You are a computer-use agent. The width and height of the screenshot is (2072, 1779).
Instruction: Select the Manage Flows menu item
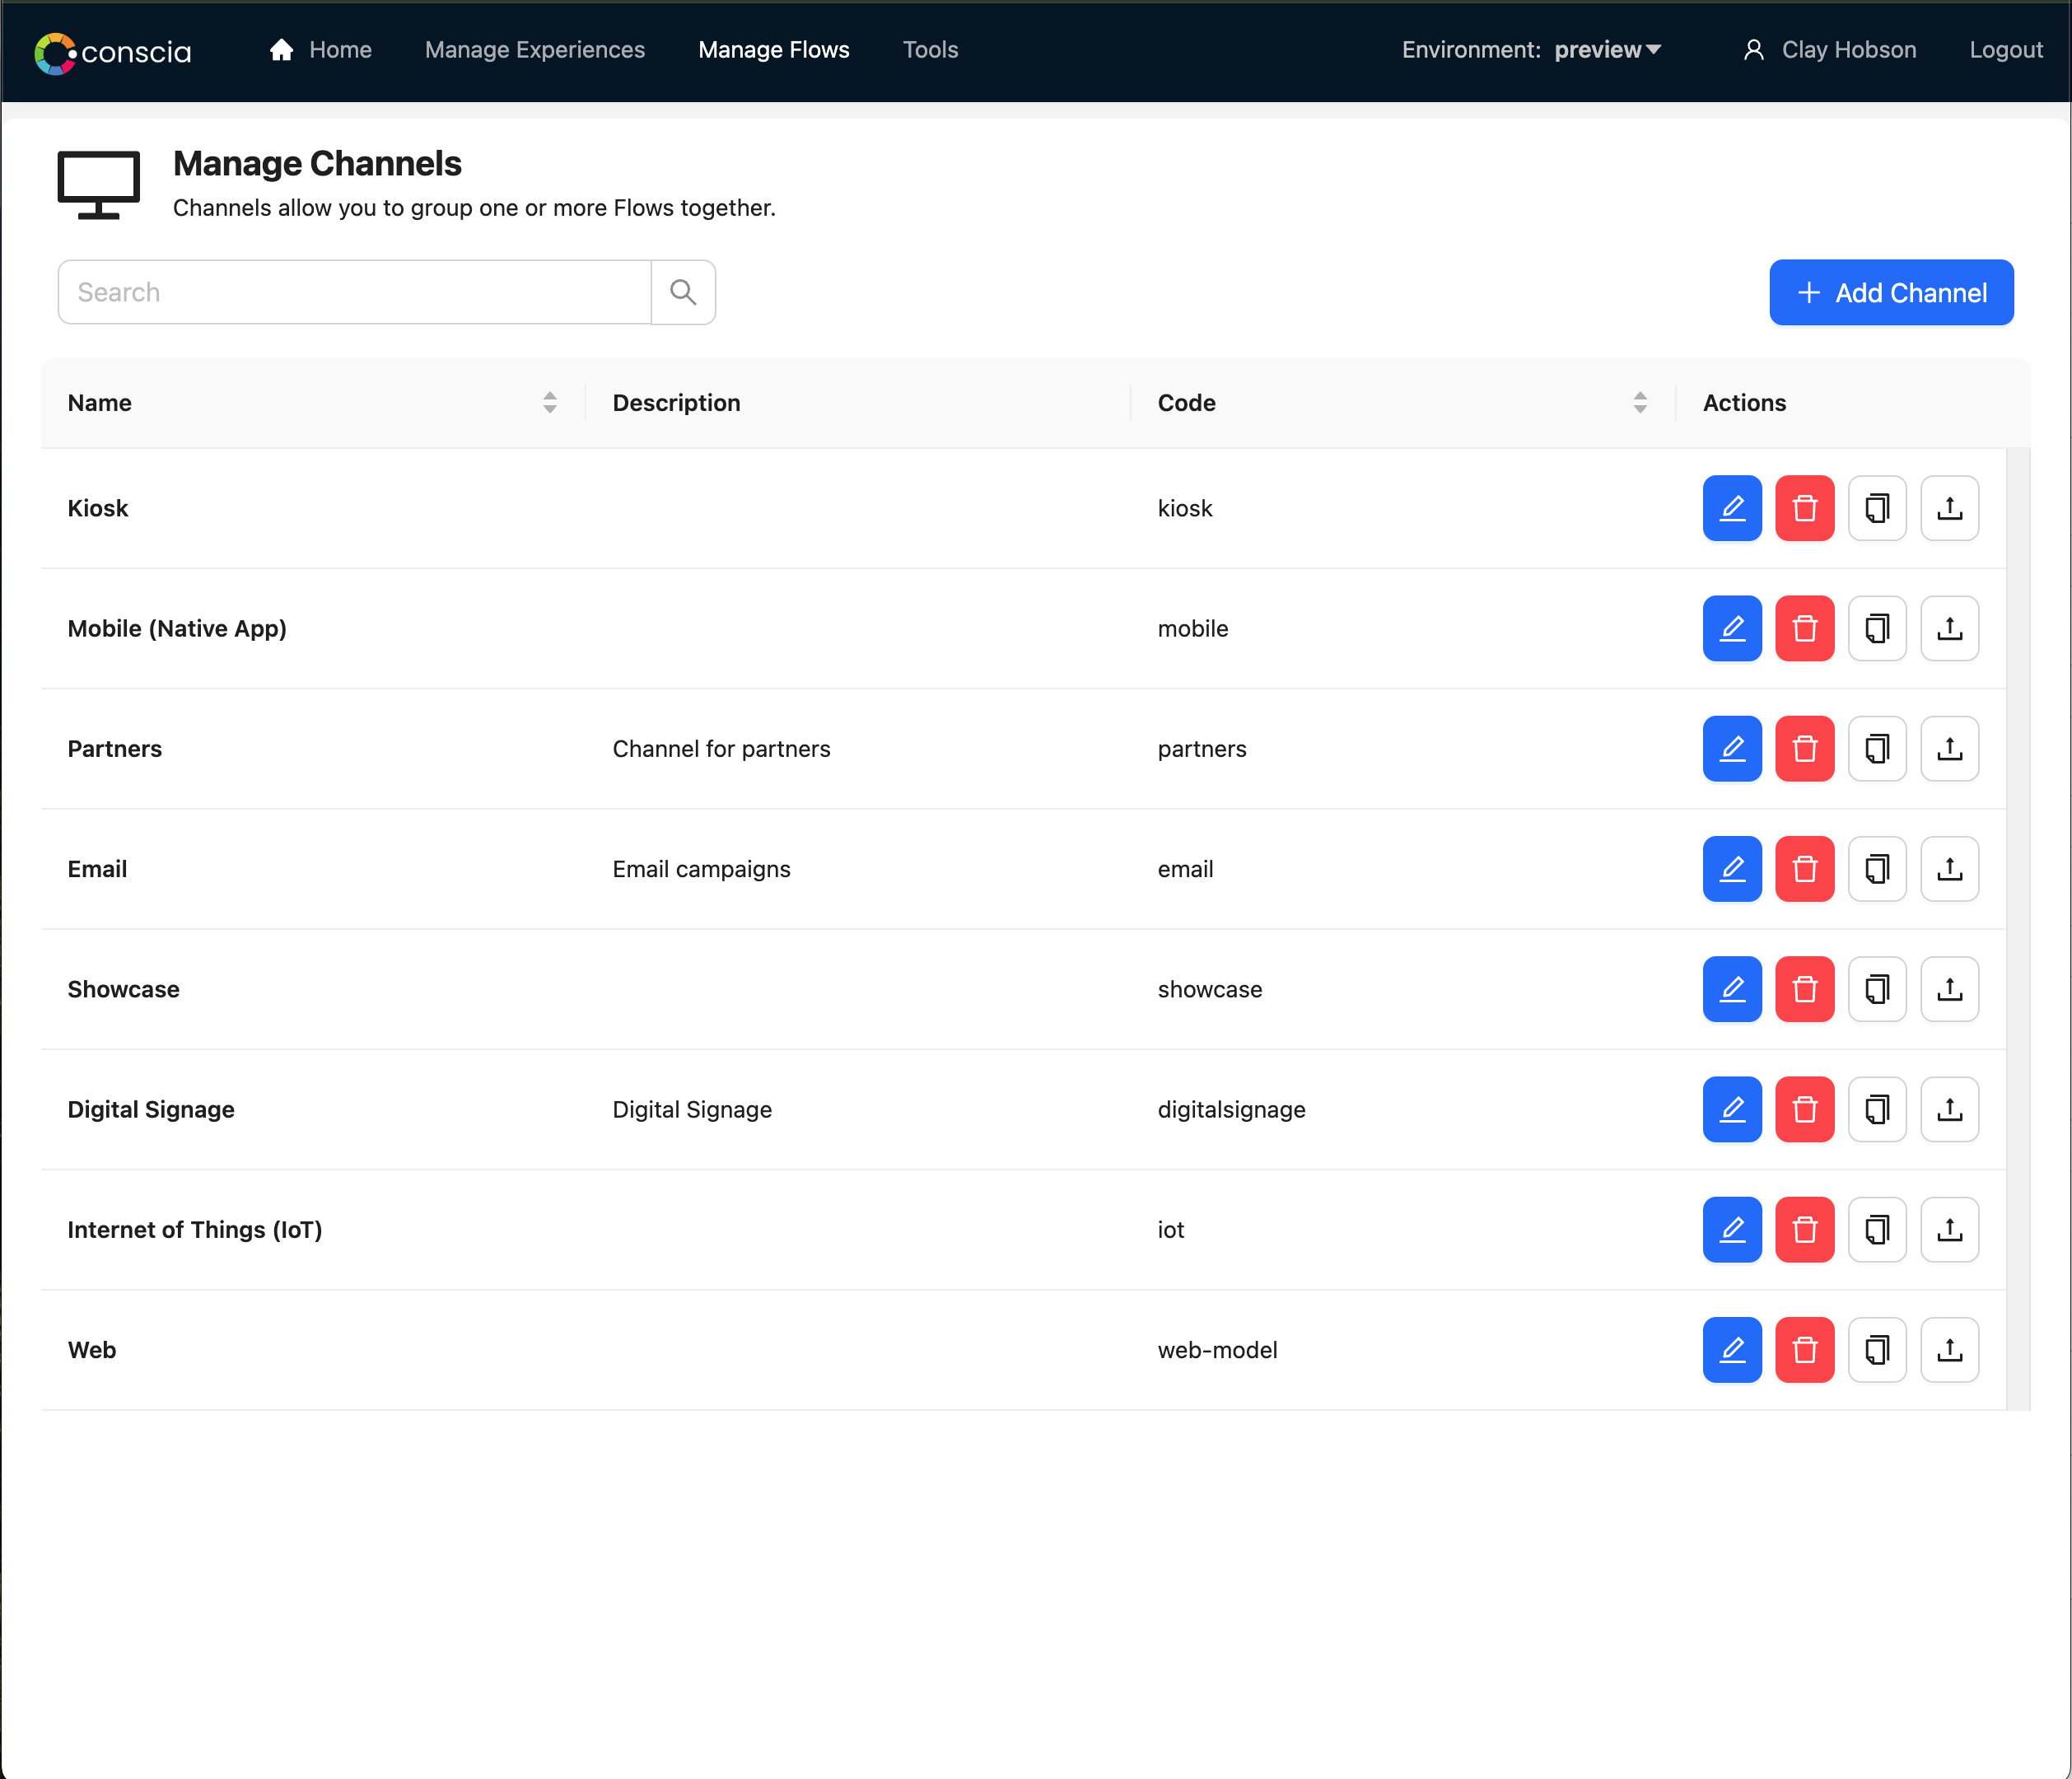click(773, 48)
